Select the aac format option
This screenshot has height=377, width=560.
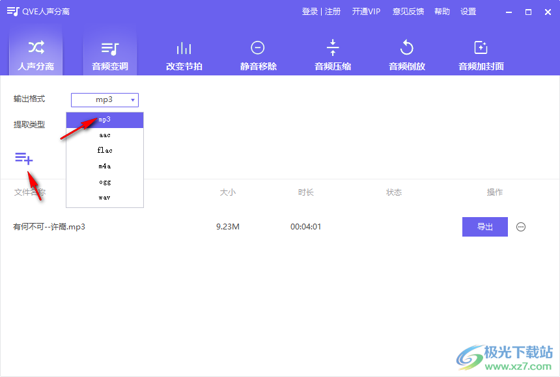tap(104, 135)
